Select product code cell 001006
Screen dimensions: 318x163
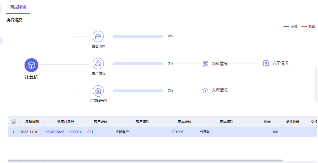point(185,132)
